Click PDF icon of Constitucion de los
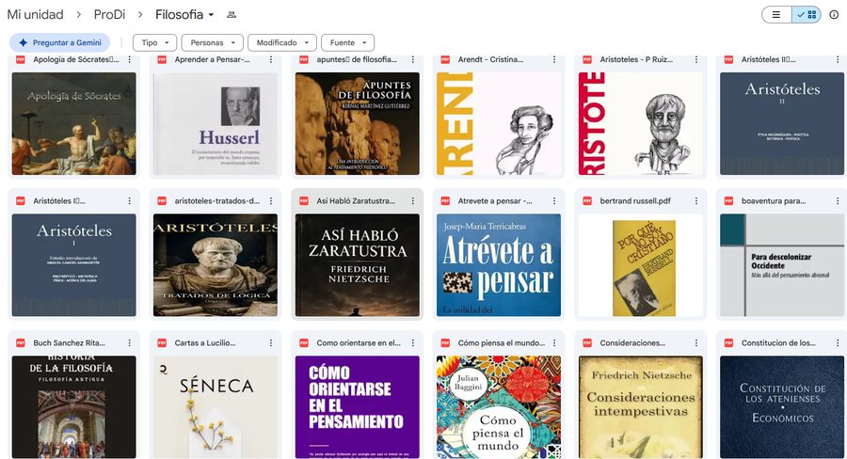847x459 pixels. (728, 343)
